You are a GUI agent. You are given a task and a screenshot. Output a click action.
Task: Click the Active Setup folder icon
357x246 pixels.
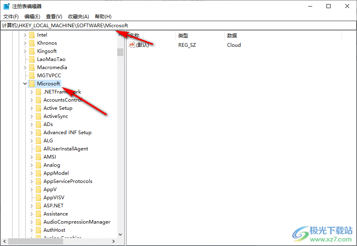coord(39,108)
